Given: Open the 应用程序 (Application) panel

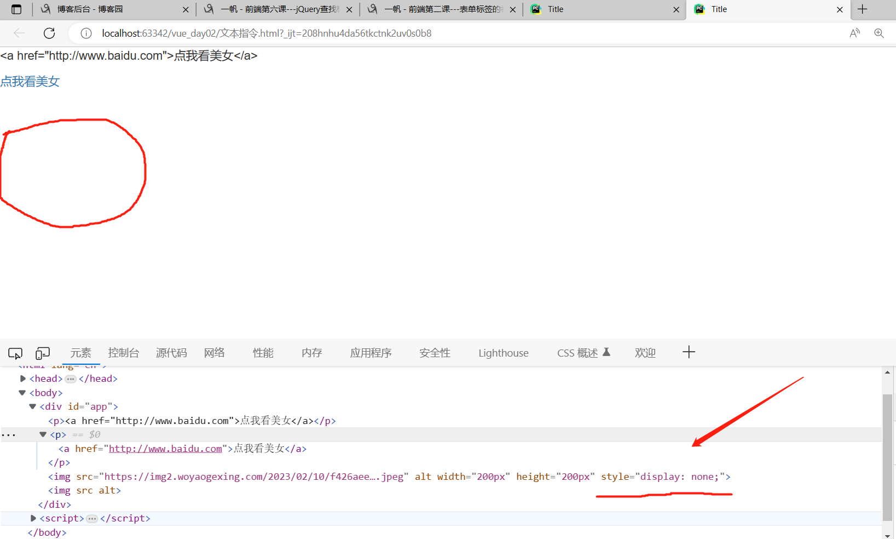Looking at the screenshot, I should [371, 353].
